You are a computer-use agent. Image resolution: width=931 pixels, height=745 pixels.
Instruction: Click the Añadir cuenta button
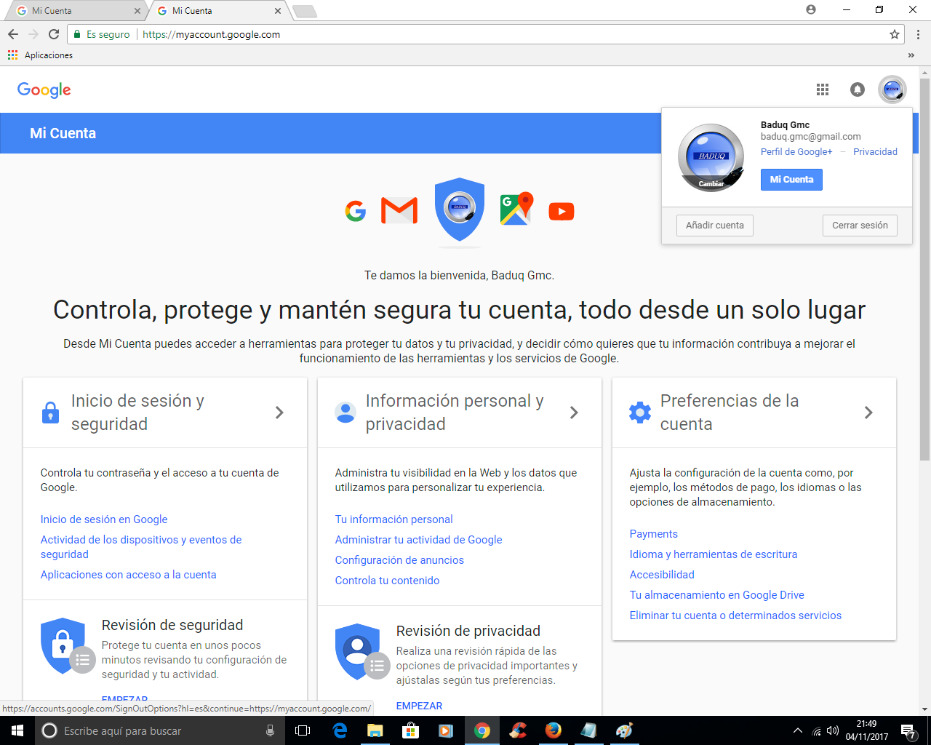pyautogui.click(x=714, y=226)
